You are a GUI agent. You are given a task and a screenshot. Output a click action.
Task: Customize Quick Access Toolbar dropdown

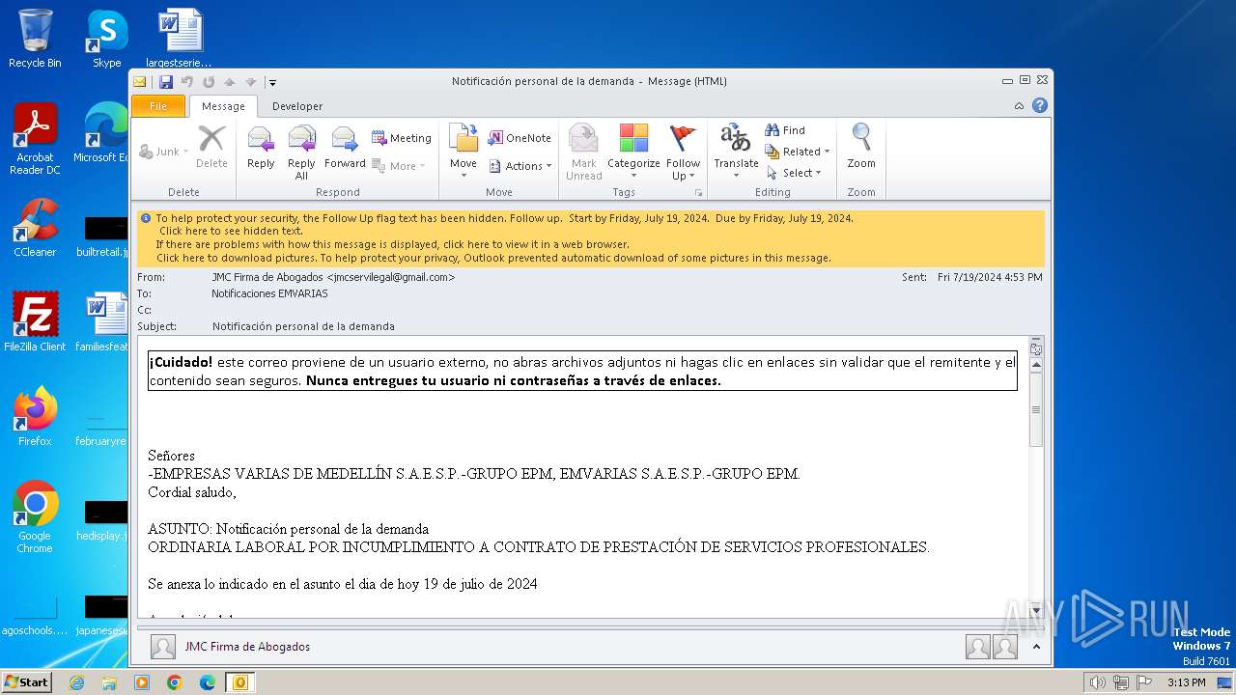(x=272, y=82)
